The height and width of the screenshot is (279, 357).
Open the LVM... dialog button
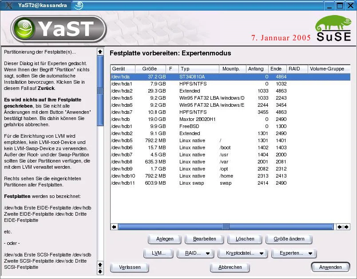tap(159, 253)
